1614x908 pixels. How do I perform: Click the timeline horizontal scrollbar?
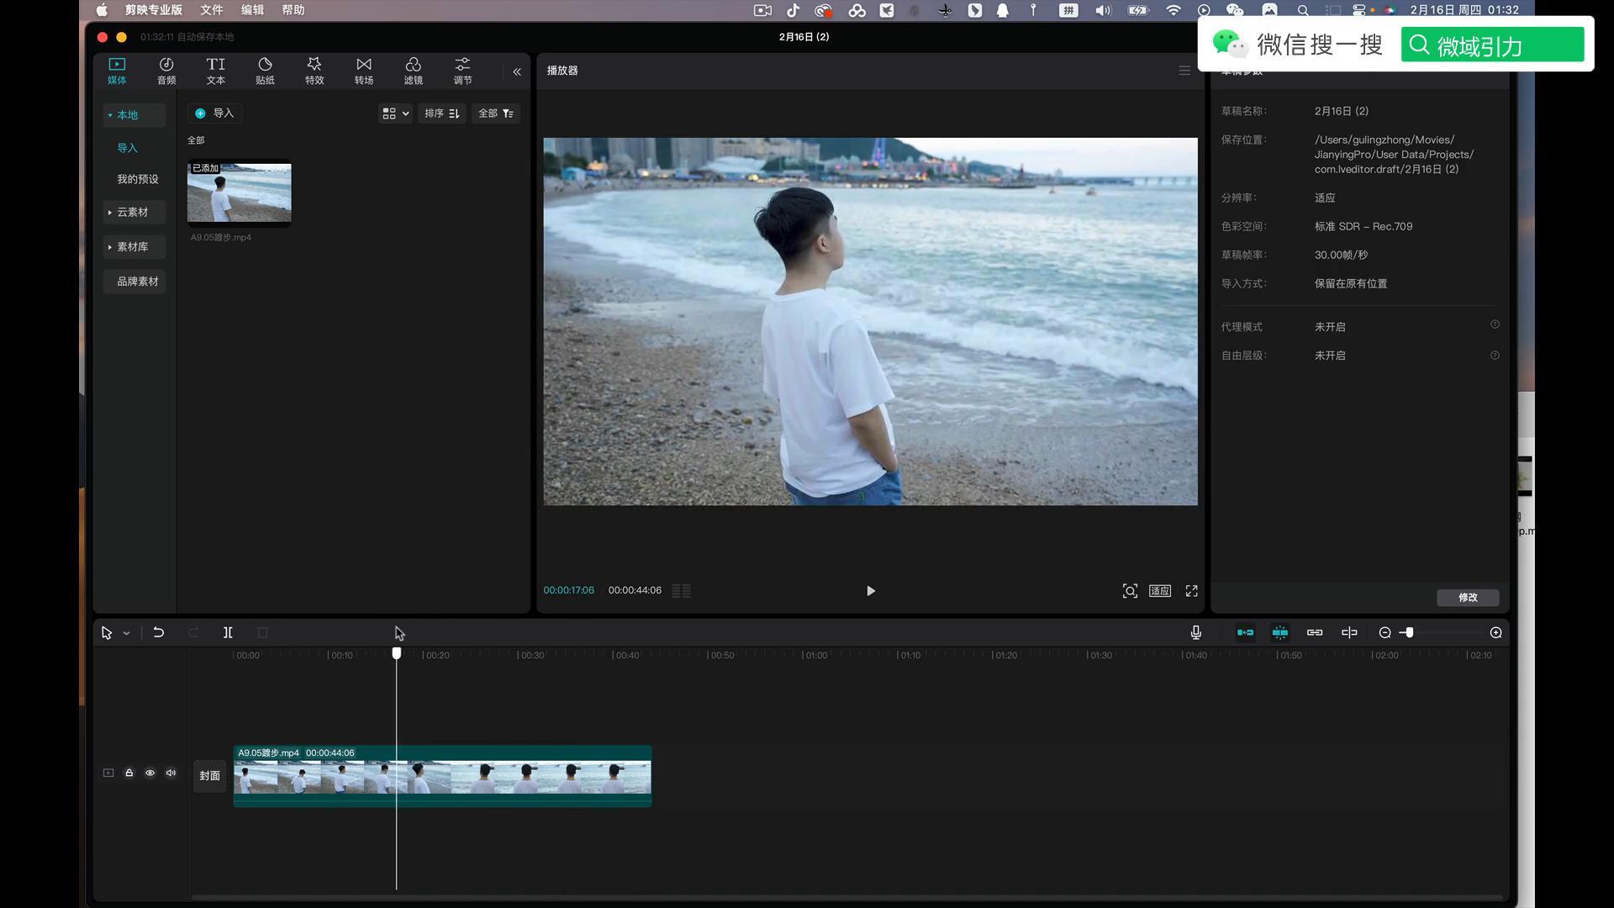[847, 898]
